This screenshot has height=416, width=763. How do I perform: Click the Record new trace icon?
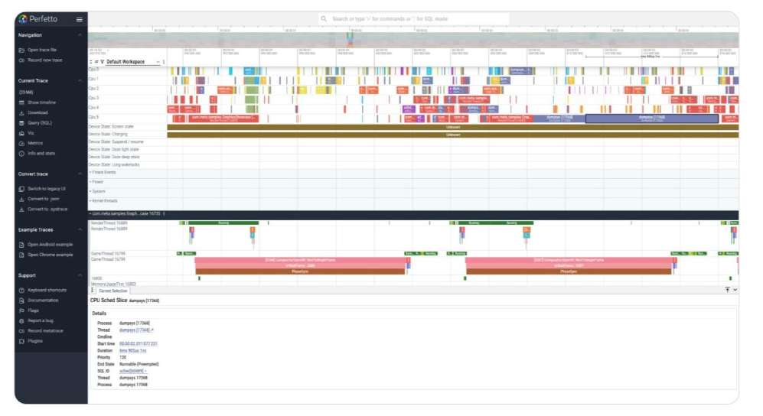coord(21,60)
